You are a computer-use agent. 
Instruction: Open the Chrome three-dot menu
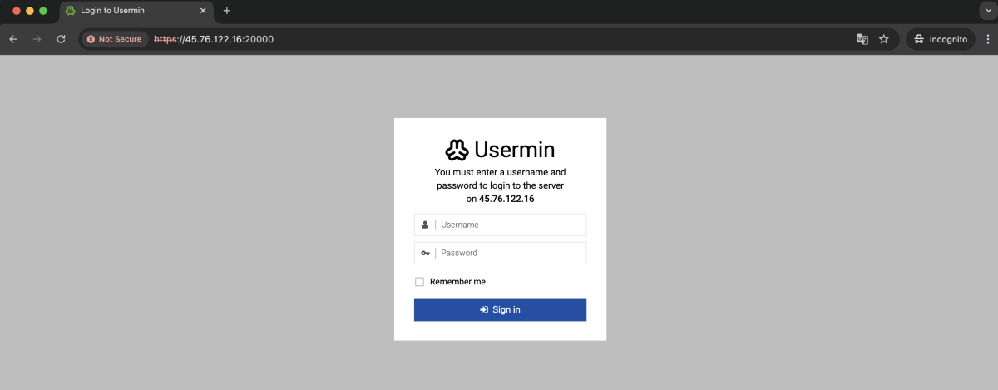coord(986,39)
